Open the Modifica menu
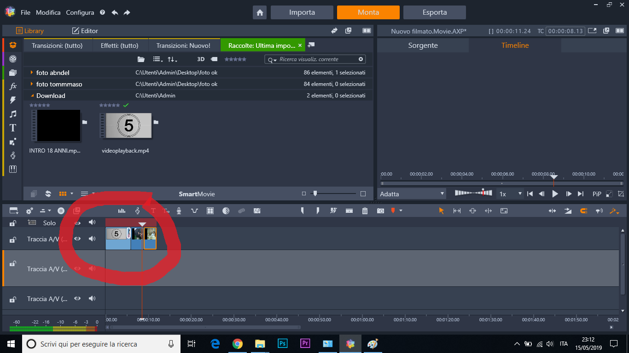 pyautogui.click(x=48, y=12)
